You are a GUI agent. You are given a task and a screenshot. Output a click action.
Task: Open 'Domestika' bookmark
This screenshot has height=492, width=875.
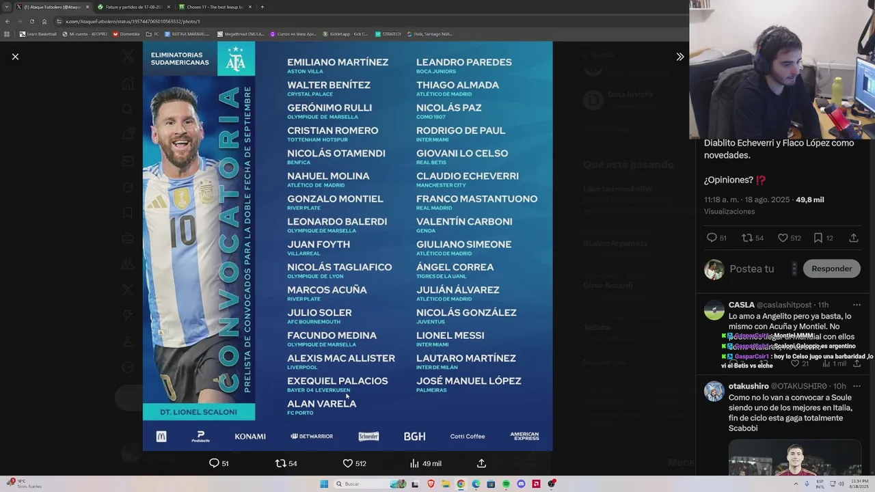[126, 33]
